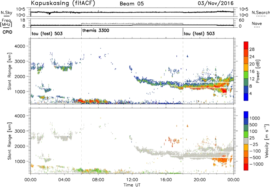Click the red high-power echo patch near 23:00
Viewport: 270px width, 187px height.
[224, 90]
